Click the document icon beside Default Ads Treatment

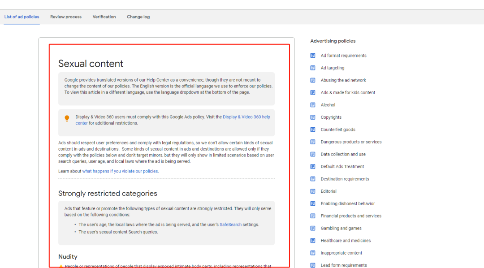pos(313,167)
